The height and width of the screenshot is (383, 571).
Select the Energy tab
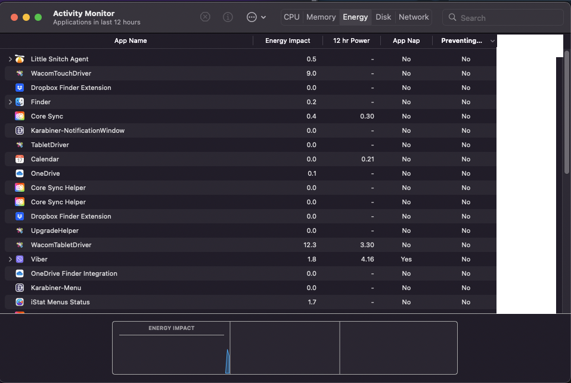[x=355, y=17]
